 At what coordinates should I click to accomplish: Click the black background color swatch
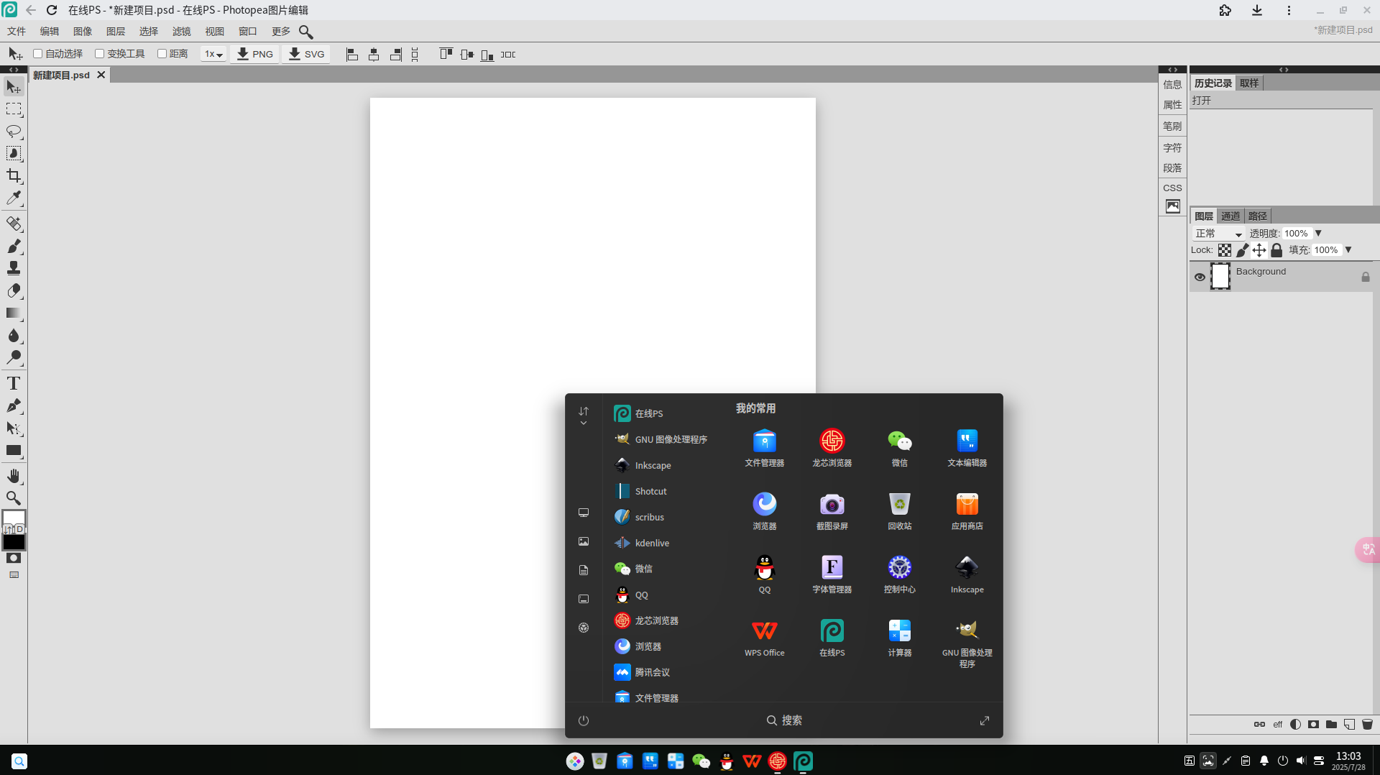coord(14,542)
